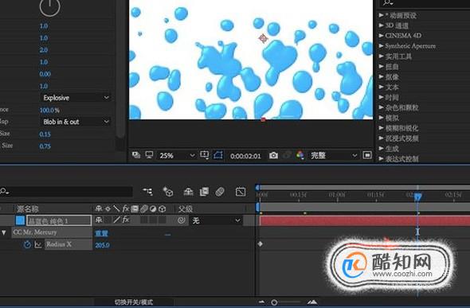Toggle the layer's shy switch
The height and width of the screenshot is (308, 470).
click(98, 220)
